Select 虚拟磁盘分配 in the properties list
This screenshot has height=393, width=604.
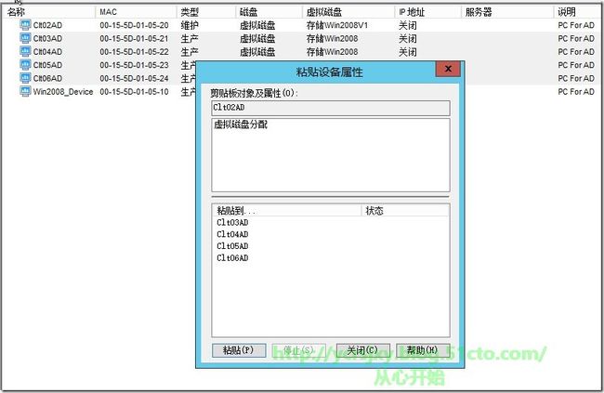240,124
